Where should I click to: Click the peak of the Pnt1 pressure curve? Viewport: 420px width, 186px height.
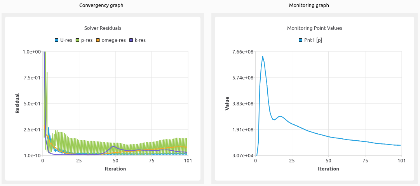263,57
